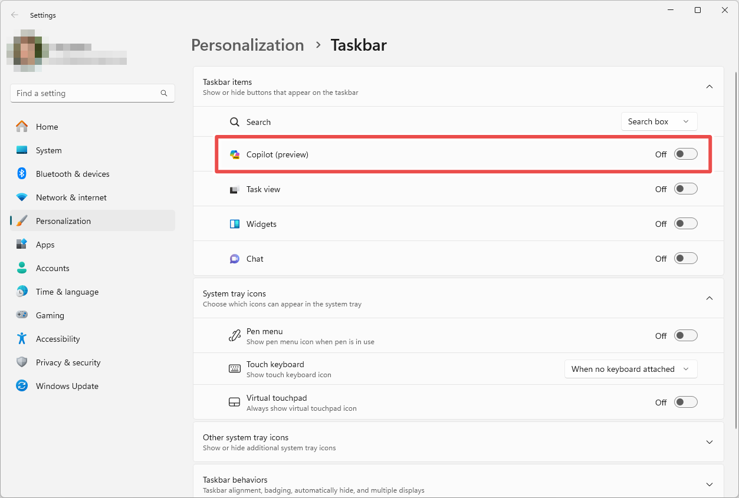Click the Pen menu icon
Image resolution: width=739 pixels, height=498 pixels.
point(235,336)
